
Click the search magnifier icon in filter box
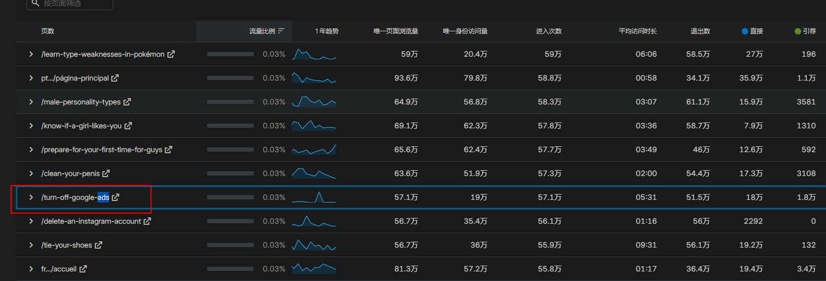coord(35,3)
